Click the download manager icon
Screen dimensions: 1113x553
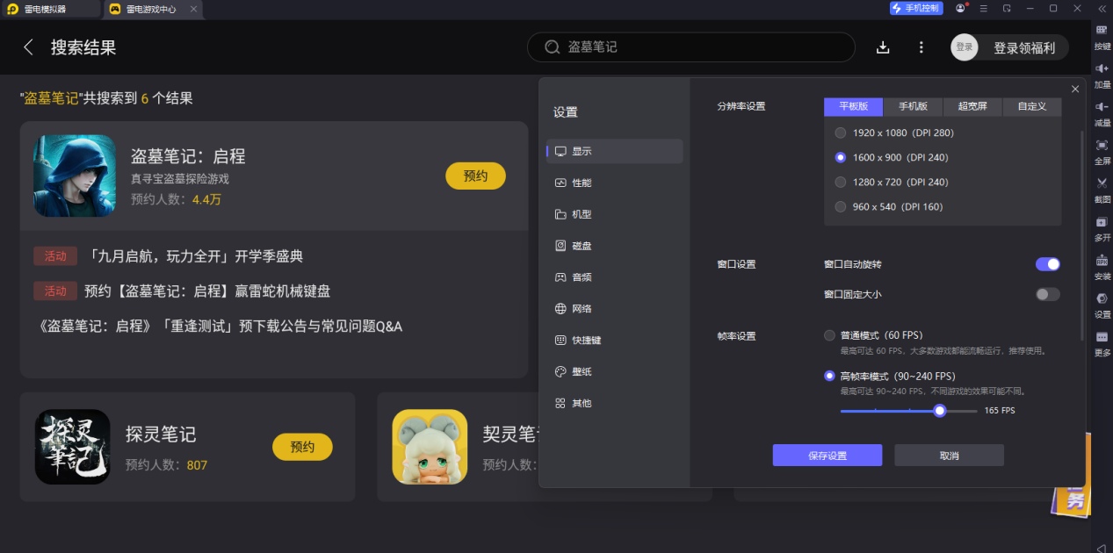(x=884, y=47)
